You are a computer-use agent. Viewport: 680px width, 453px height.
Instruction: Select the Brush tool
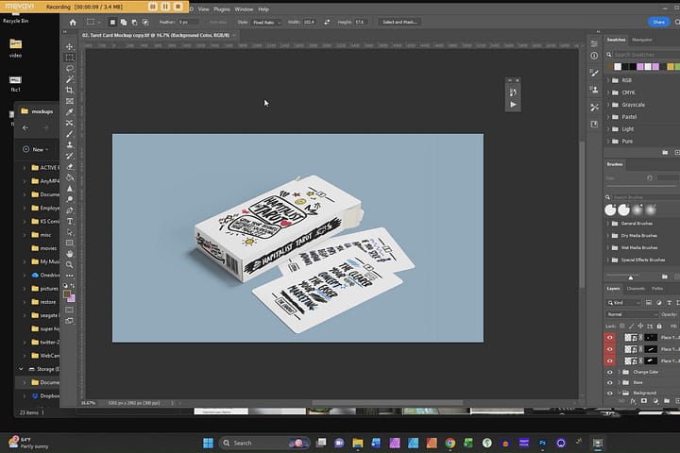(69, 134)
